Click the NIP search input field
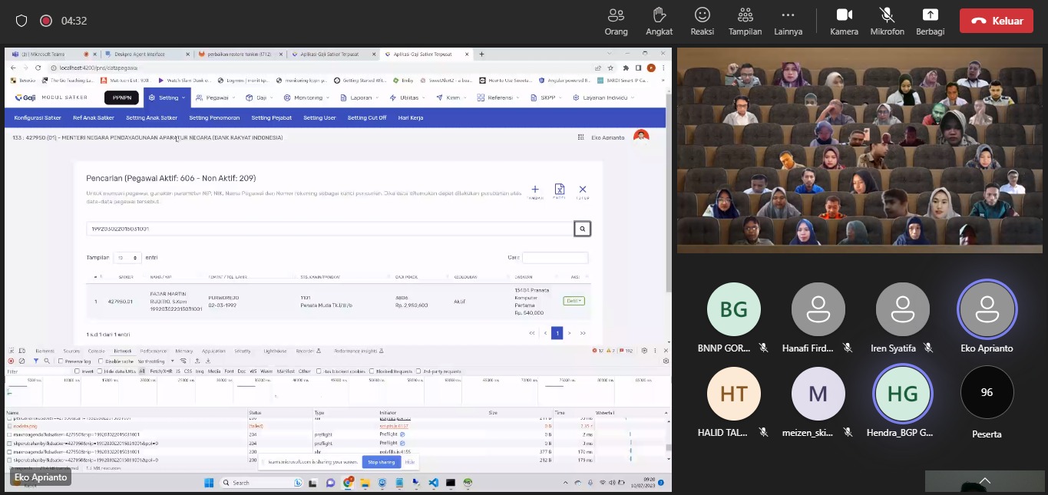Image resolution: width=1048 pixels, height=495 pixels. point(330,229)
